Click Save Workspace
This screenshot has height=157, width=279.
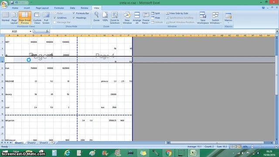coord(203,18)
